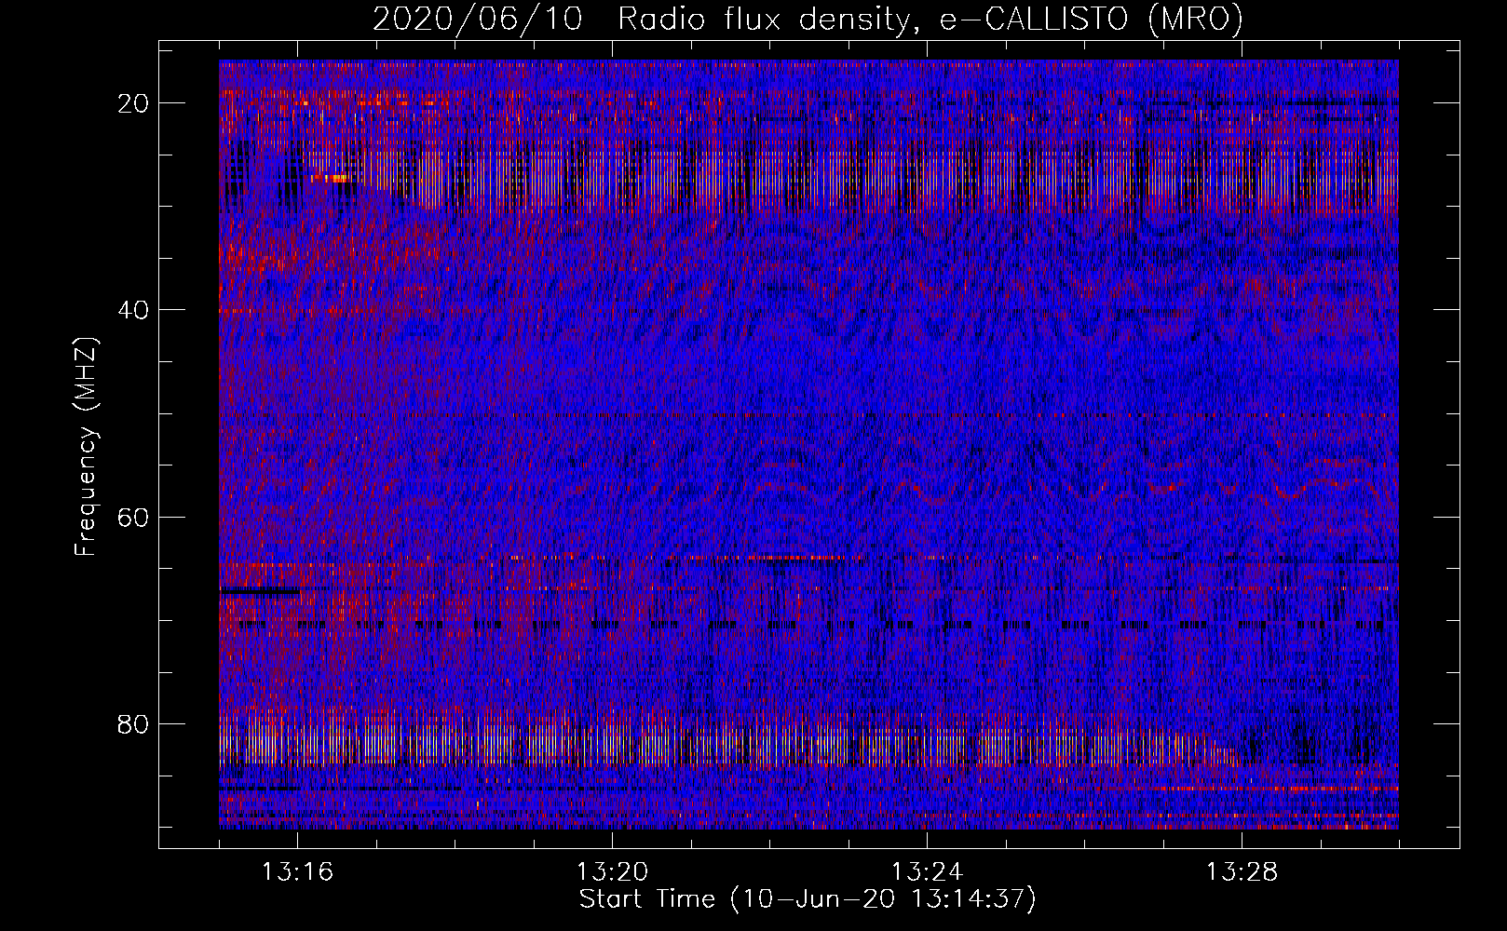Select the 20 MHz frequency tick label
This screenshot has height=931, width=1507.
(x=134, y=103)
